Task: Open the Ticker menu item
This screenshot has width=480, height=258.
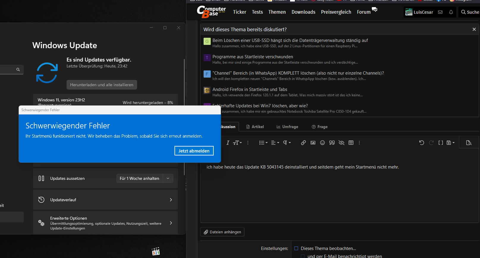Action: pyautogui.click(x=240, y=12)
